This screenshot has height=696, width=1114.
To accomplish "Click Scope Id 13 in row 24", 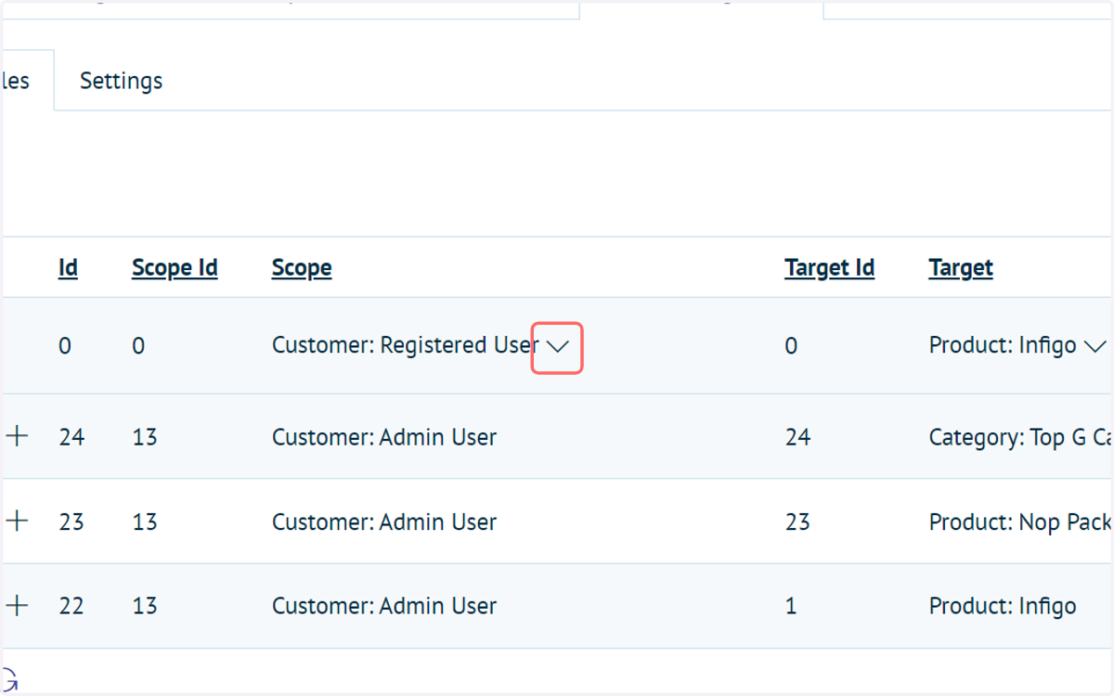I will coord(145,437).
